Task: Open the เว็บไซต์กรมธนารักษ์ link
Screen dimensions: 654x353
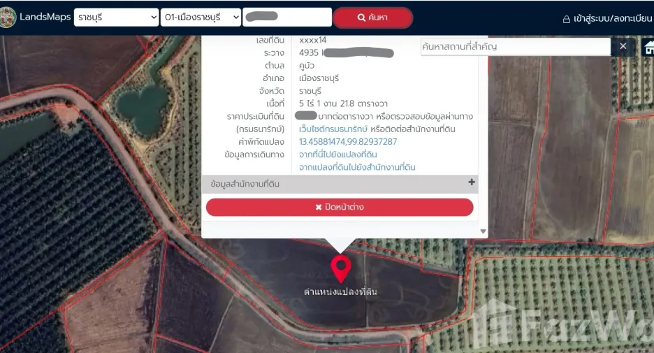Action: [333, 129]
